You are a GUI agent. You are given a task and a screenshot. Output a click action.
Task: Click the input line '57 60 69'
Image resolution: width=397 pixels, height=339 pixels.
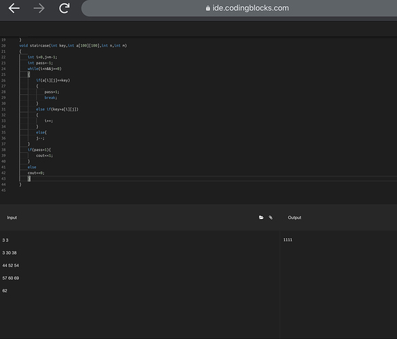click(x=11, y=278)
